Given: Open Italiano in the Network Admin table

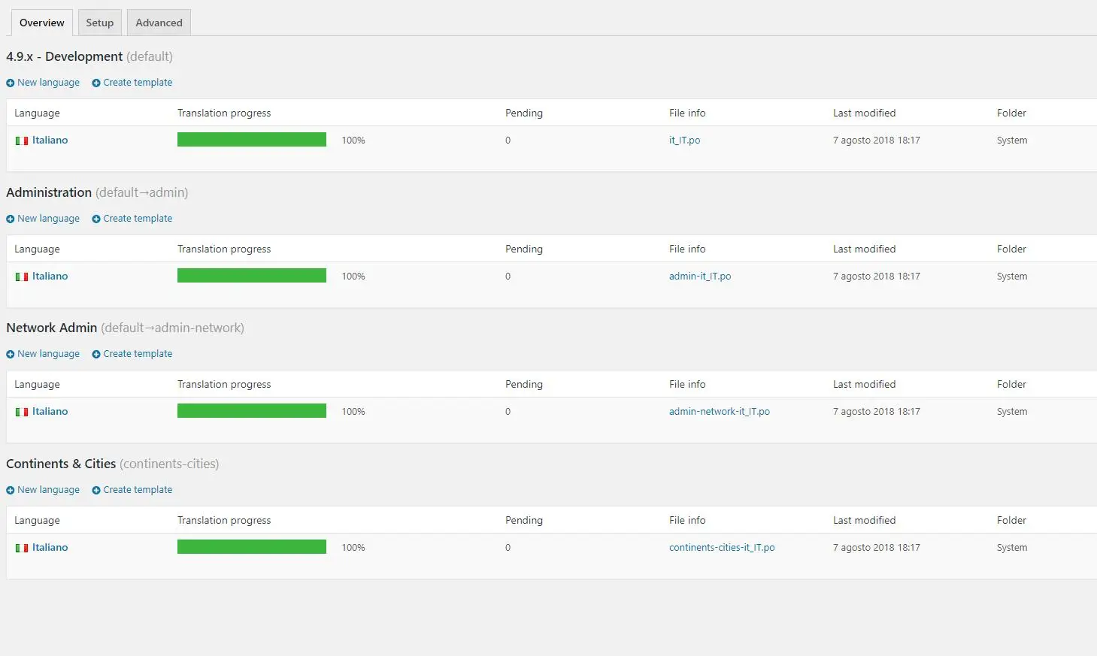Looking at the screenshot, I should pyautogui.click(x=50, y=412).
